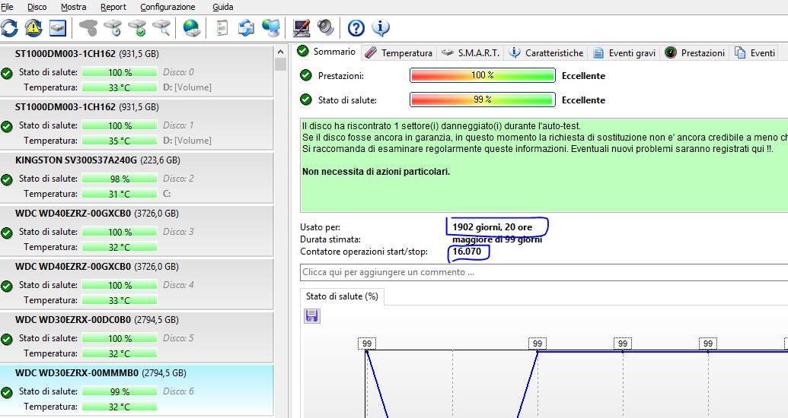Click the 'C:' drive label under KINGSTON
Image resolution: width=788 pixels, height=418 pixels.
[x=167, y=194]
